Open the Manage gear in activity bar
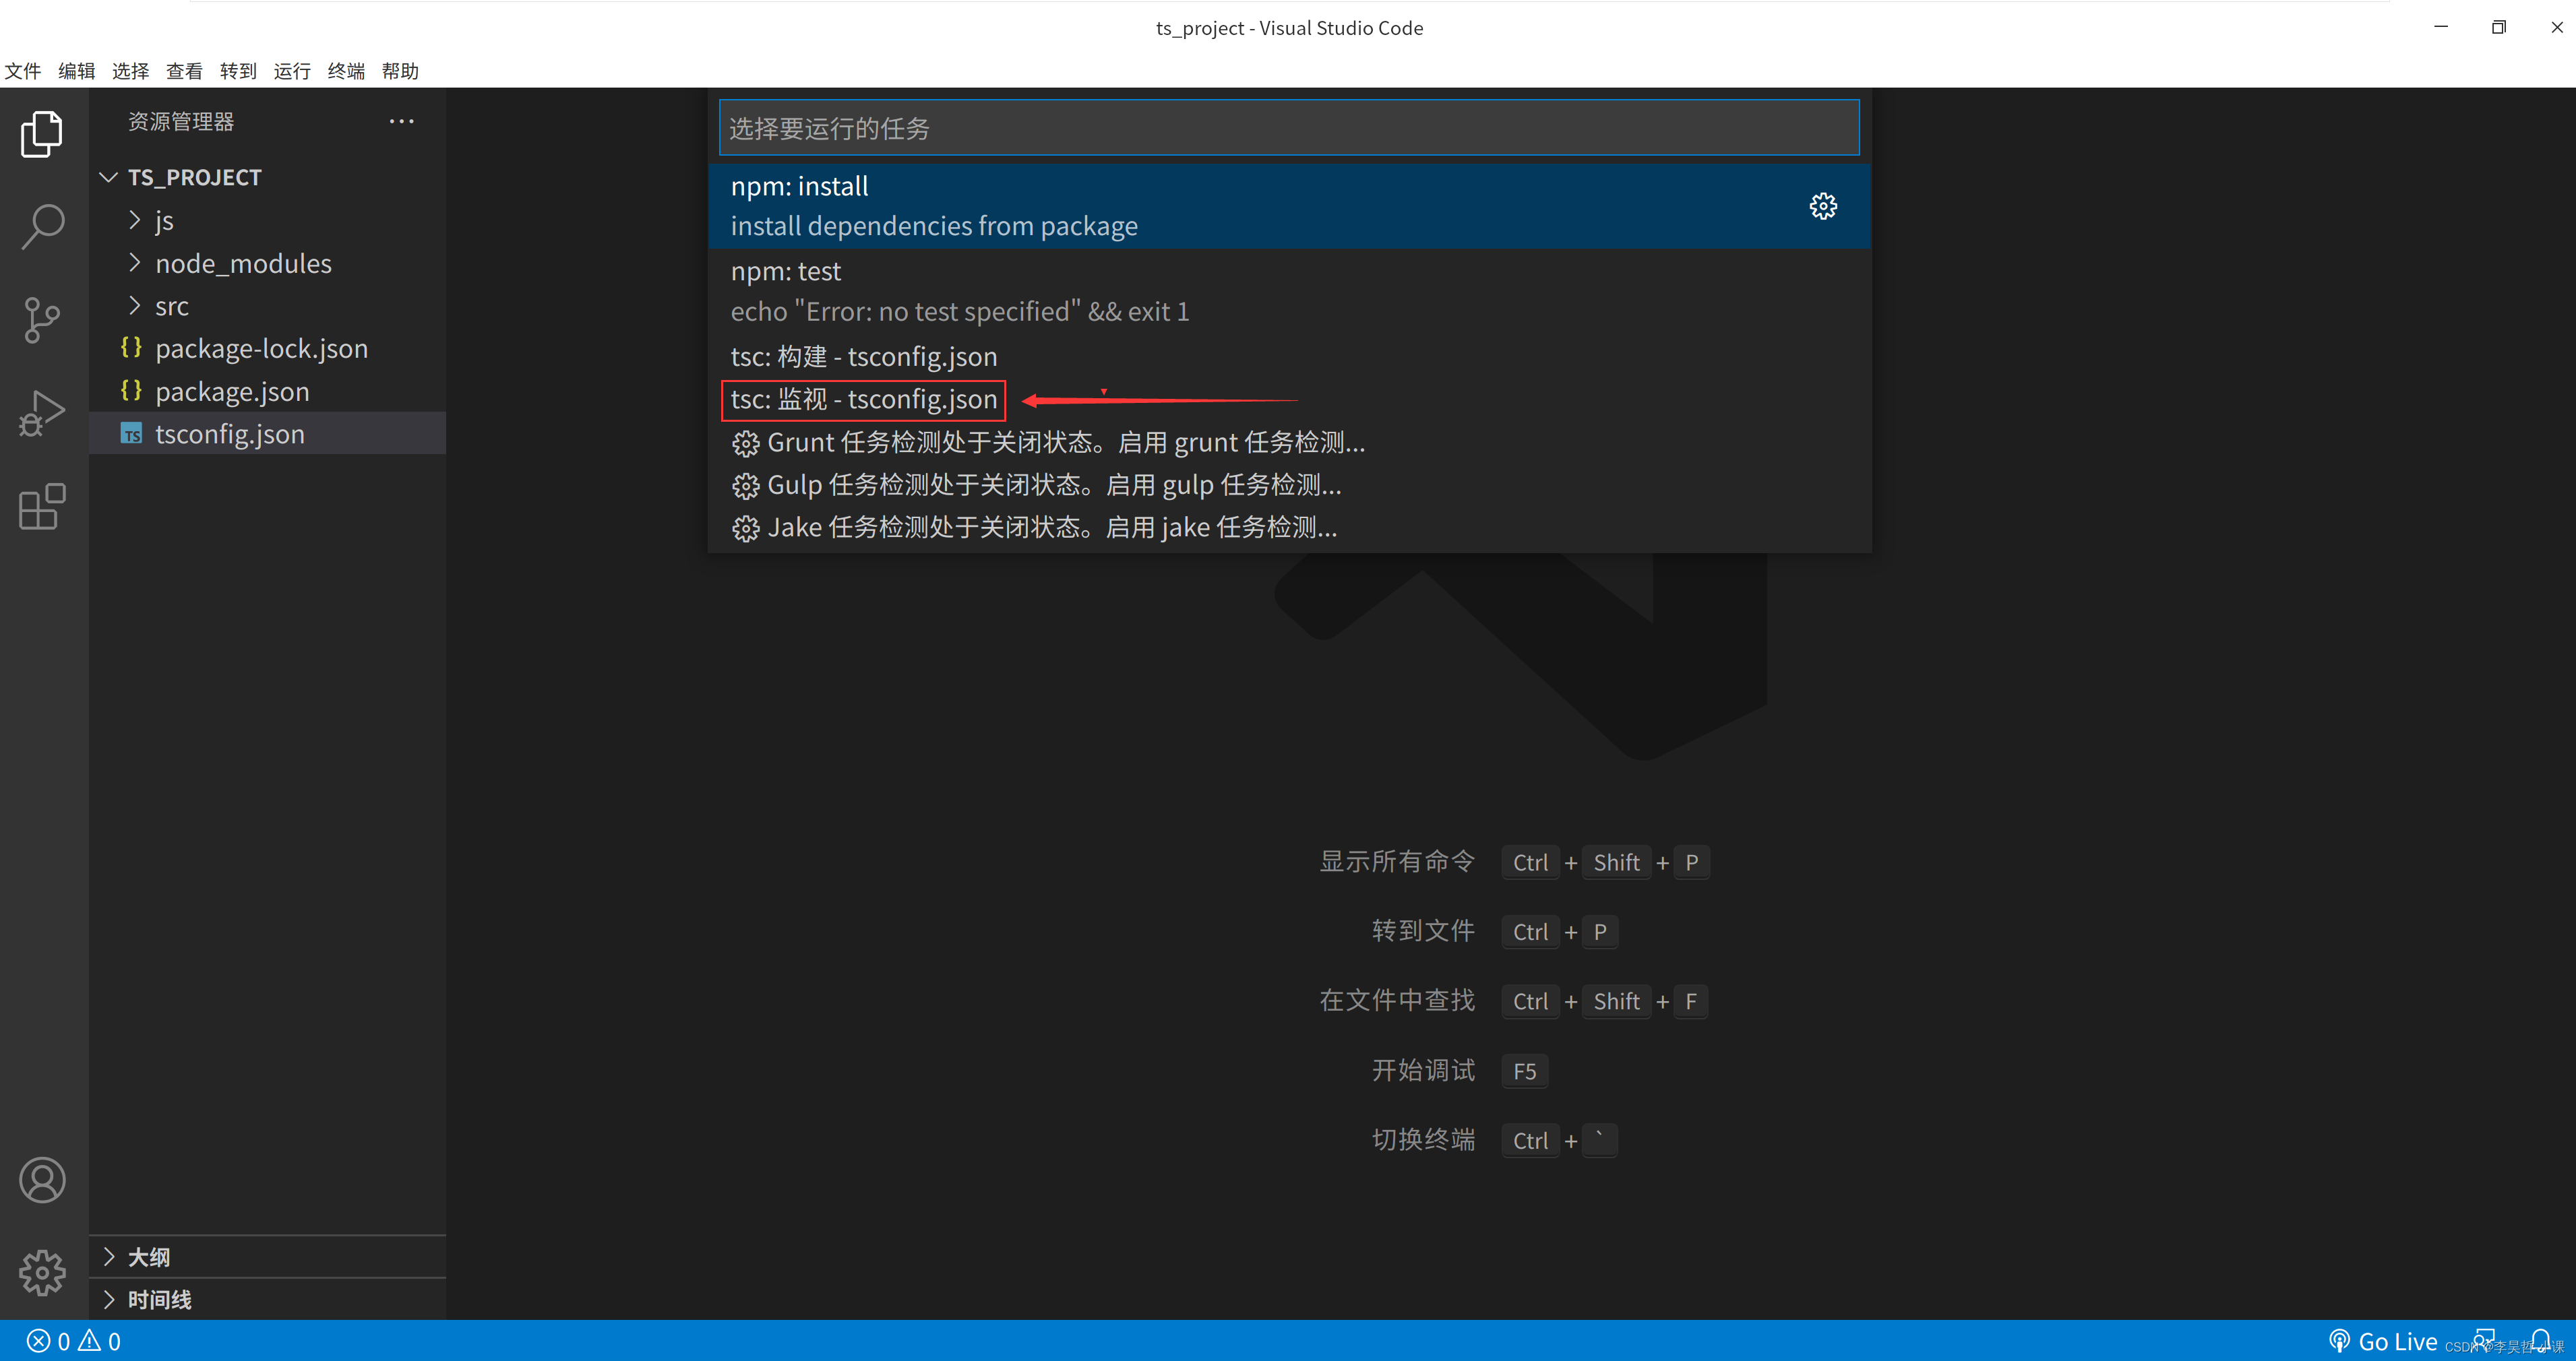The height and width of the screenshot is (1361, 2576). click(42, 1272)
